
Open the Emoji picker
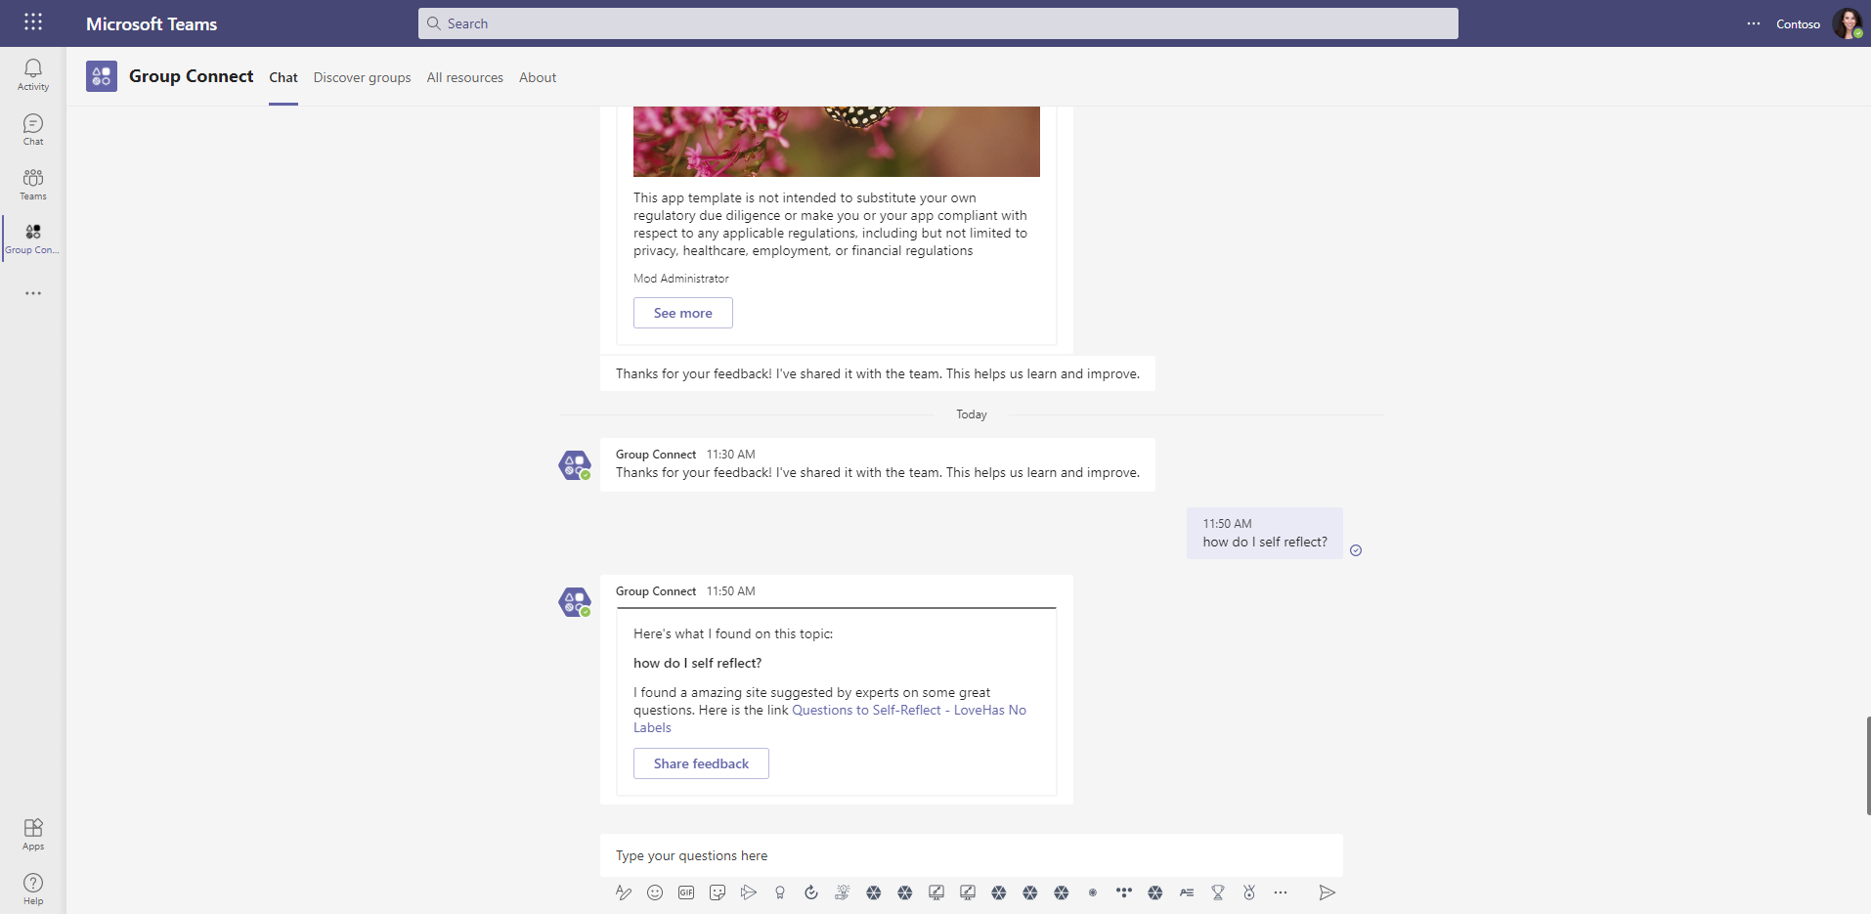655,892
